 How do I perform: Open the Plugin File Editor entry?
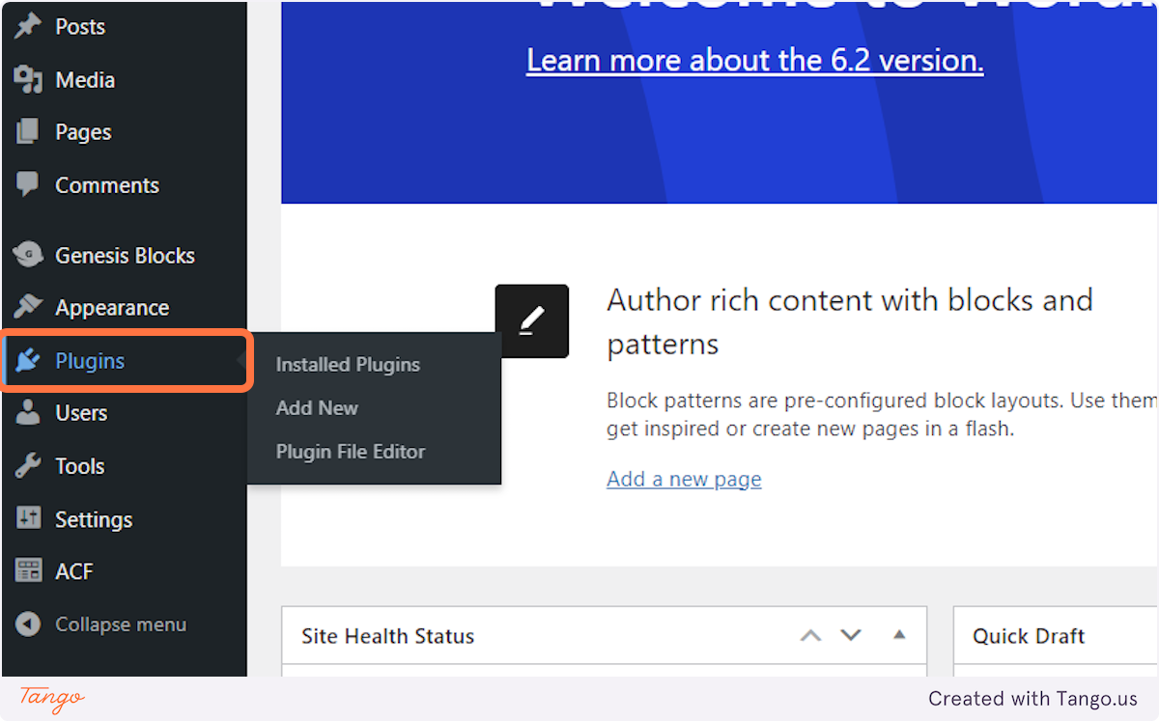(x=351, y=452)
